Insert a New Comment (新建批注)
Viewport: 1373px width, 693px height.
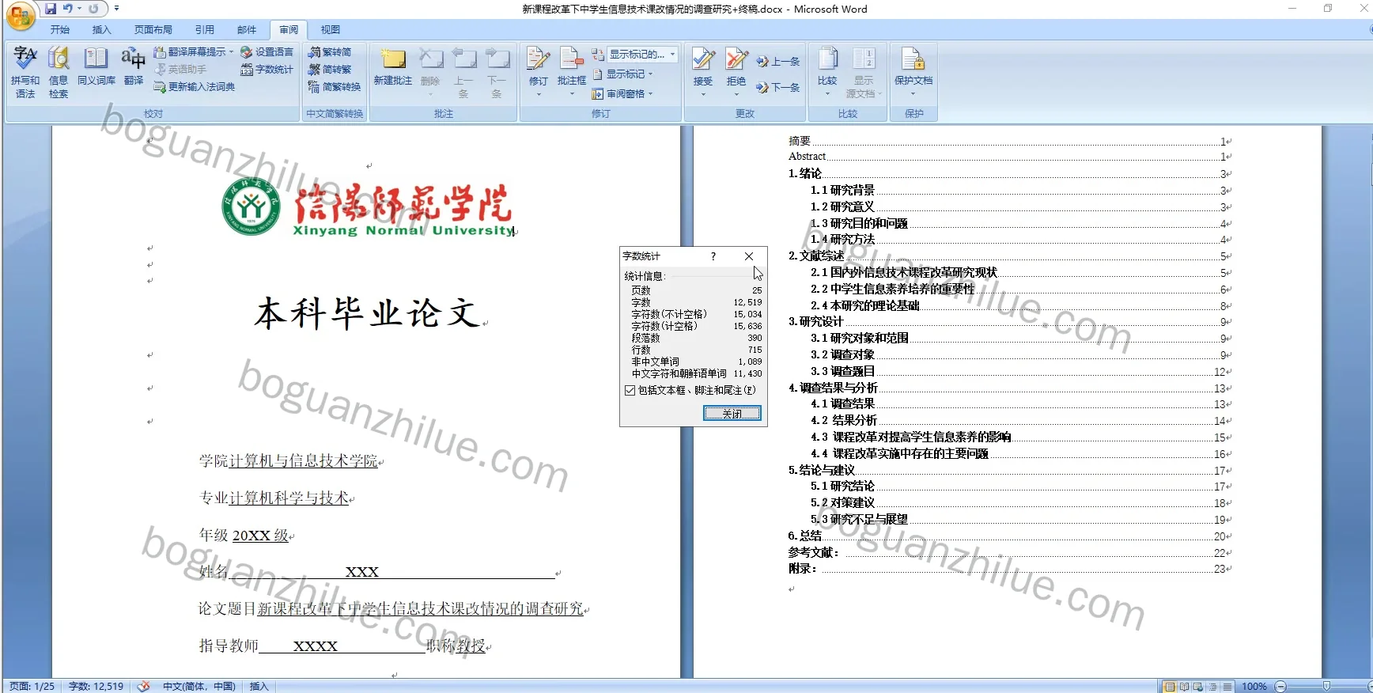pos(393,68)
